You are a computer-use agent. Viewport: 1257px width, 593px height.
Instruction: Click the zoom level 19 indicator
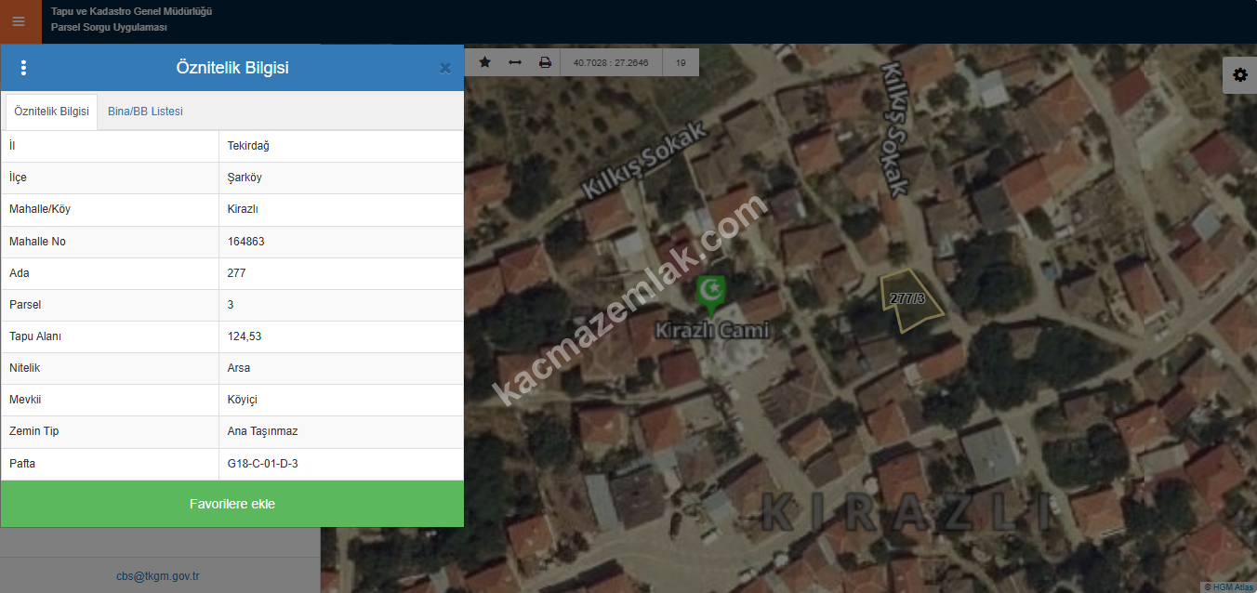pos(681,63)
